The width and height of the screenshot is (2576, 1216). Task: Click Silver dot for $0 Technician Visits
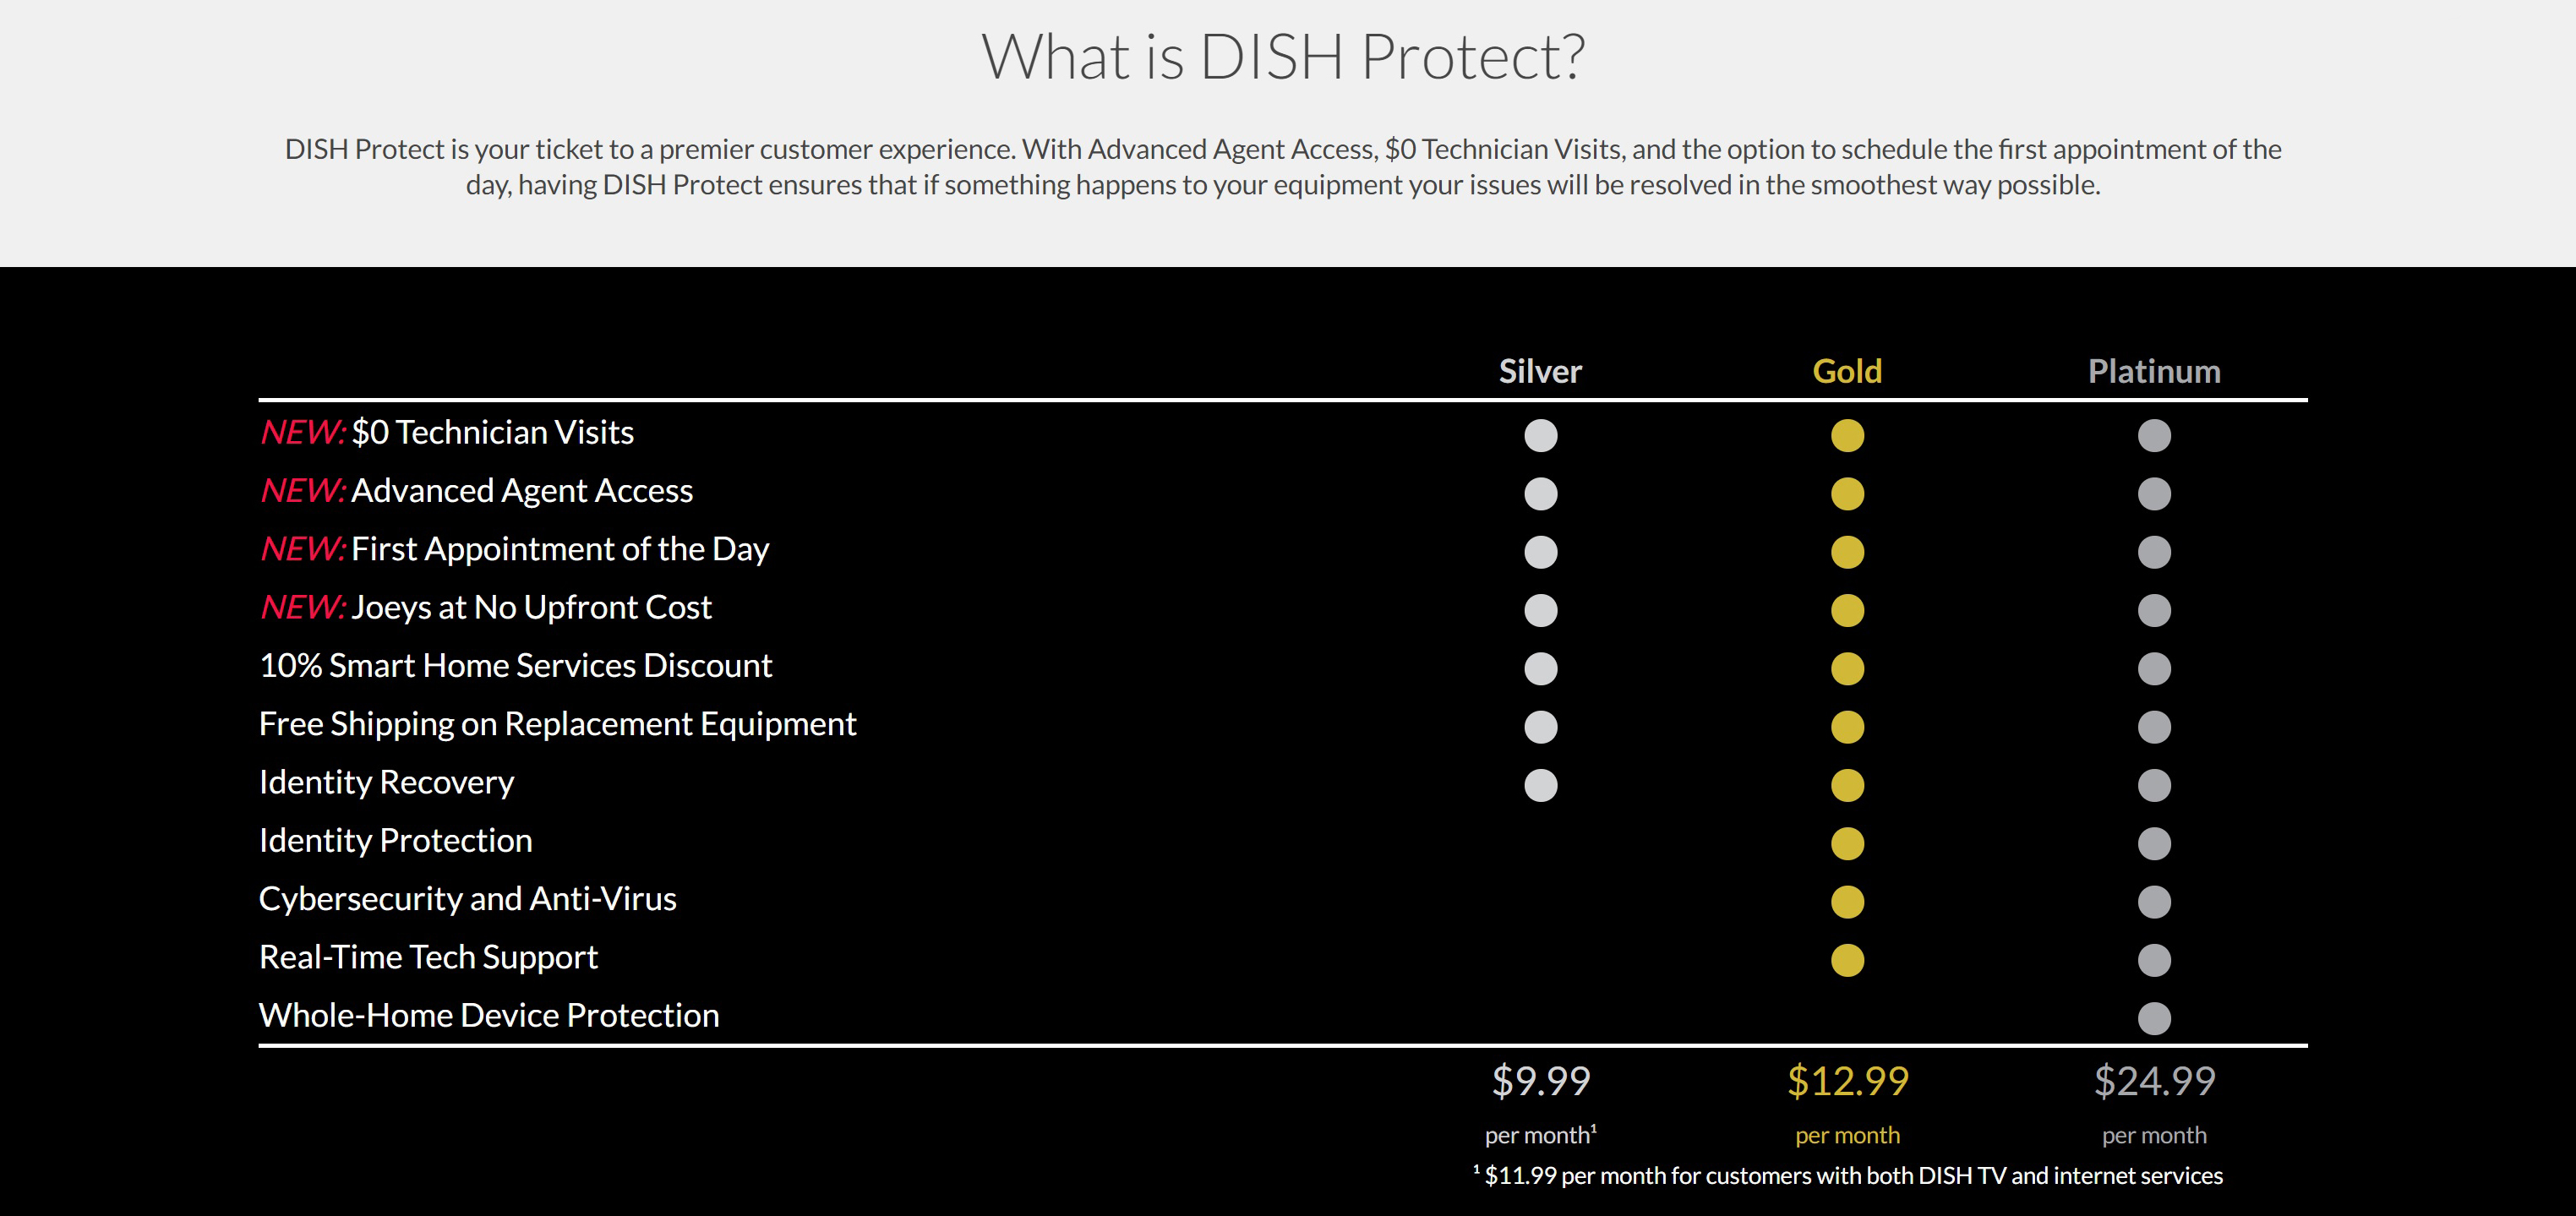point(1540,435)
